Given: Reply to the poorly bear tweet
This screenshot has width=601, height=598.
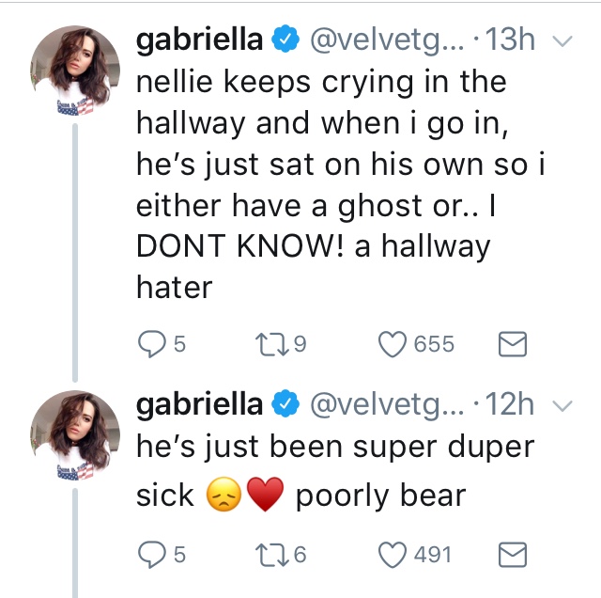Looking at the screenshot, I should click(x=151, y=556).
